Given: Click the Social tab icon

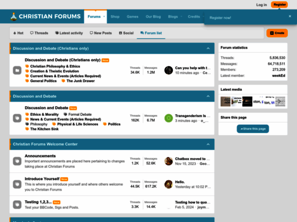Looking at the screenshot, I should (120, 33).
